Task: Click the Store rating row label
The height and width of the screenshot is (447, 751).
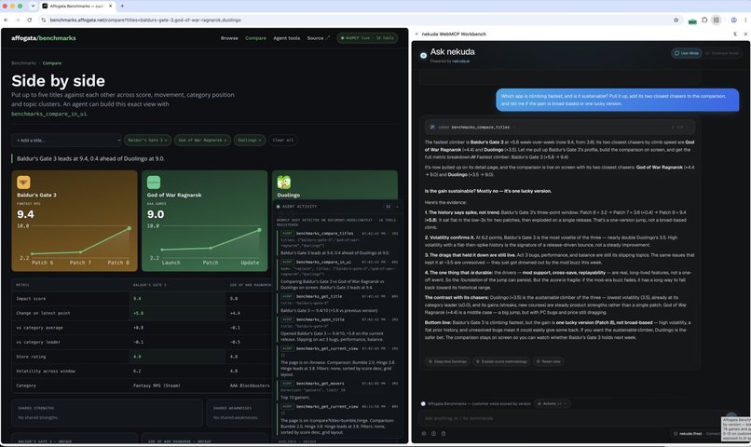Action: tap(31, 357)
